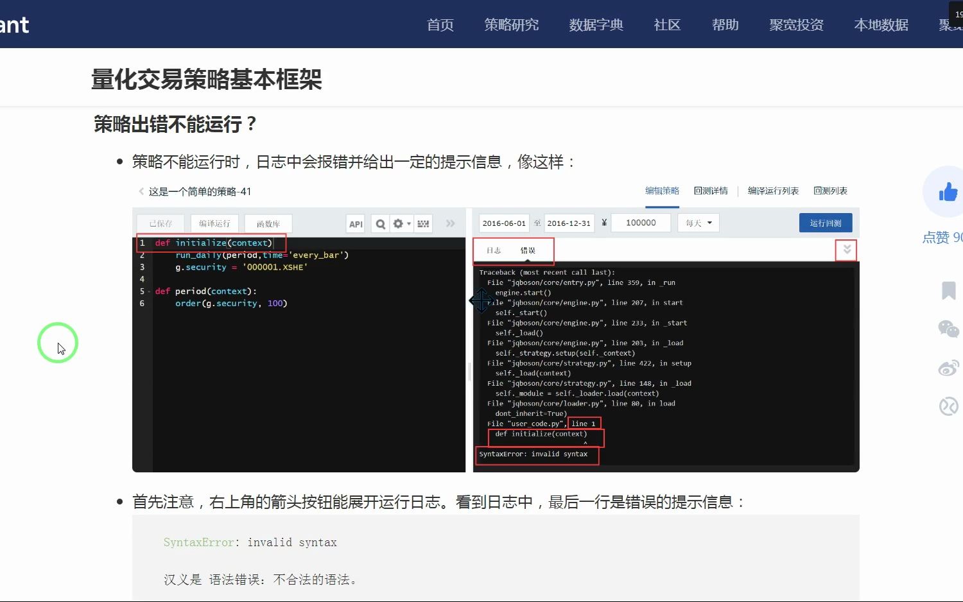
Task: Click the 量化交易策略基本框架 page heading
Action: coord(206,80)
